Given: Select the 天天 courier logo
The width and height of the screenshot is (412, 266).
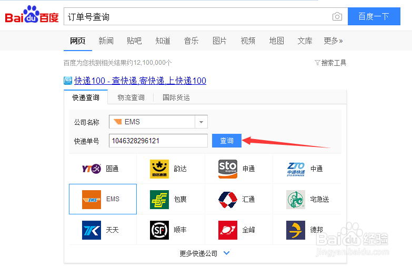Looking at the screenshot, I should [x=92, y=230].
